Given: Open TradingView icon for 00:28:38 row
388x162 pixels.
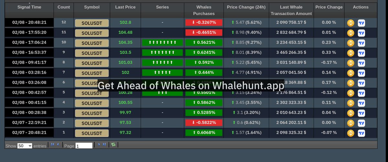Looking at the screenshot, I should point(361,113).
